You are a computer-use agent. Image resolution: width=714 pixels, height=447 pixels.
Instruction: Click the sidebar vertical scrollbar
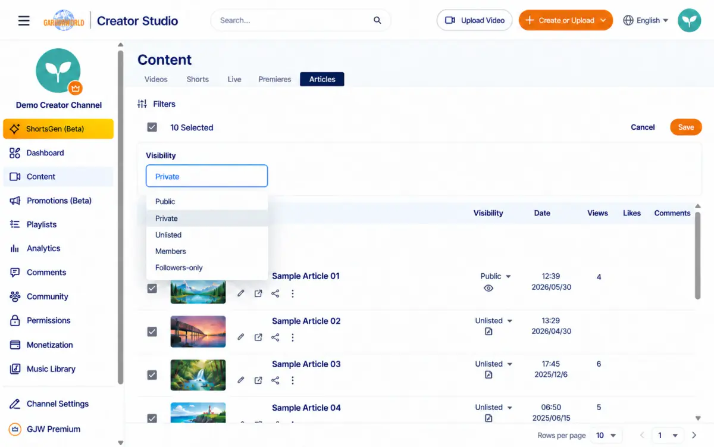point(121,218)
